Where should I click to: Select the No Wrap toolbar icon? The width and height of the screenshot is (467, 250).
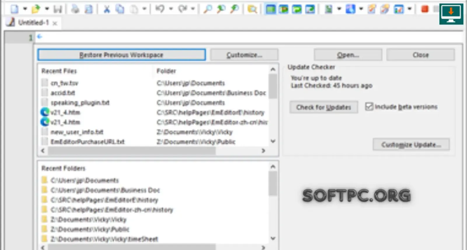click(x=271, y=9)
